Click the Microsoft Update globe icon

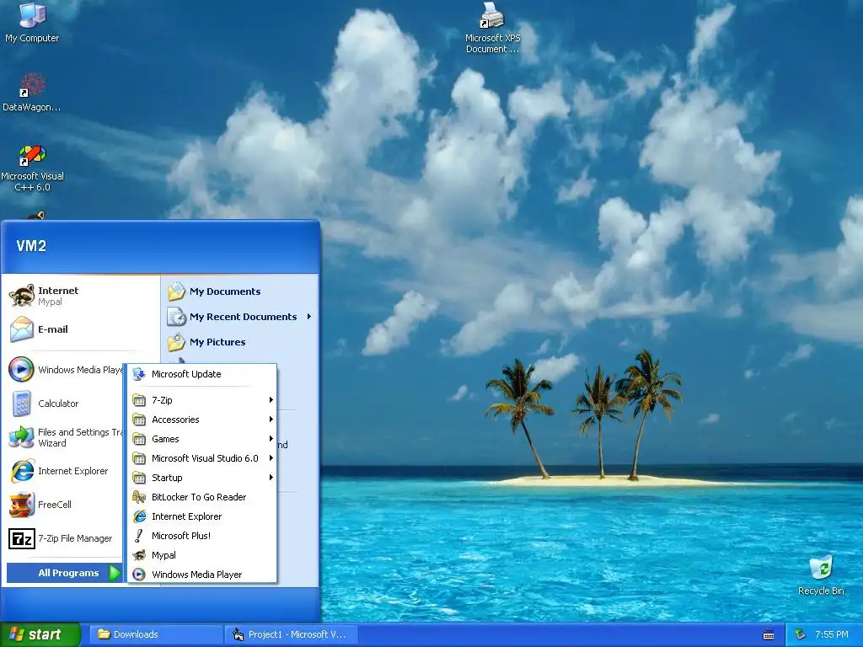(x=139, y=374)
